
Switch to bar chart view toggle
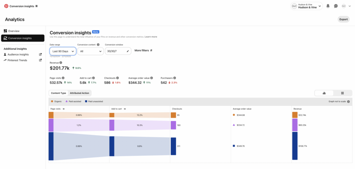pos(324,93)
